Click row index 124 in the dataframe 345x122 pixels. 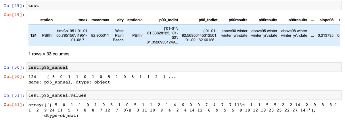click(x=33, y=36)
